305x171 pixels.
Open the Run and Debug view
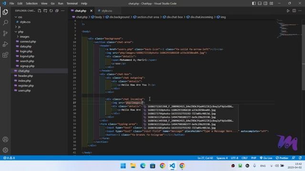coord(5,44)
